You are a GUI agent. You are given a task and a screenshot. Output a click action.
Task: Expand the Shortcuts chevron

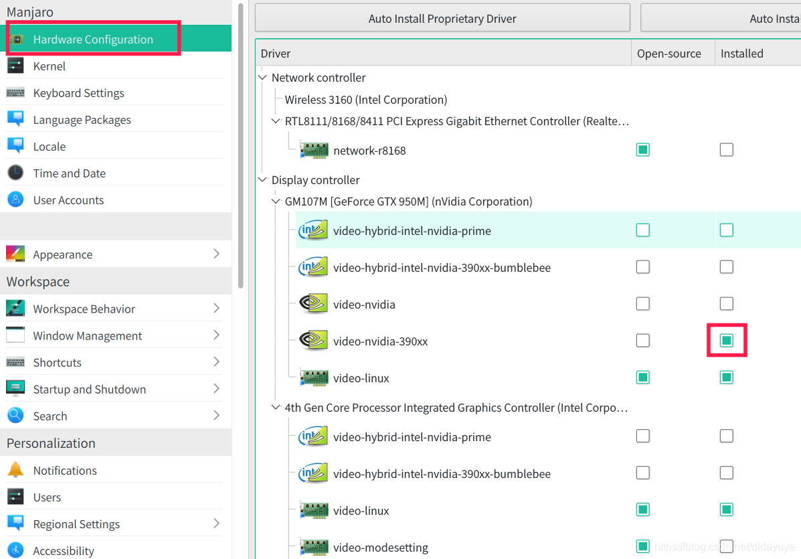coord(217,362)
